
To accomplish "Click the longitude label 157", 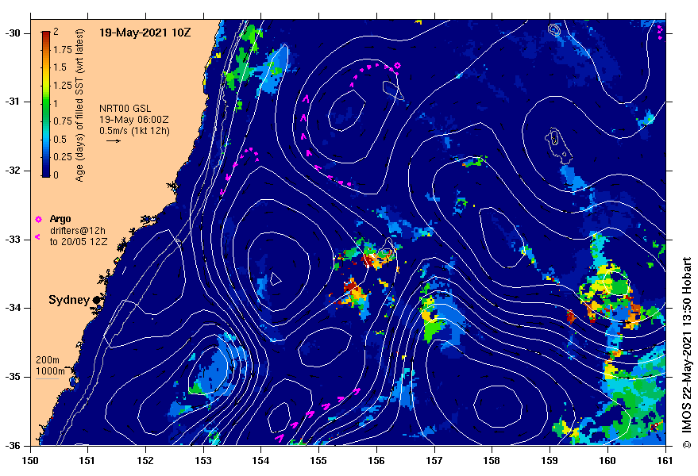I will pos(434,460).
